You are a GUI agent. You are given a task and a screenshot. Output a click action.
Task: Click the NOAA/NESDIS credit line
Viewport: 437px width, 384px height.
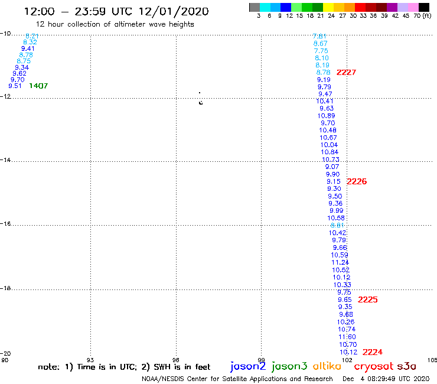pyautogui.click(x=237, y=379)
